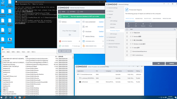Check the Metro应用 group checkbox
Viewport: 177px width, 99px height.
click(x=127, y=48)
